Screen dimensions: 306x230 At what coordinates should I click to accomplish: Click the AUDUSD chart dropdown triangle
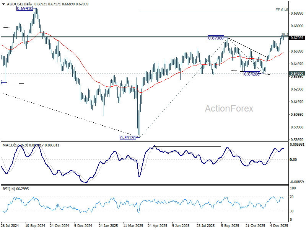3,4
